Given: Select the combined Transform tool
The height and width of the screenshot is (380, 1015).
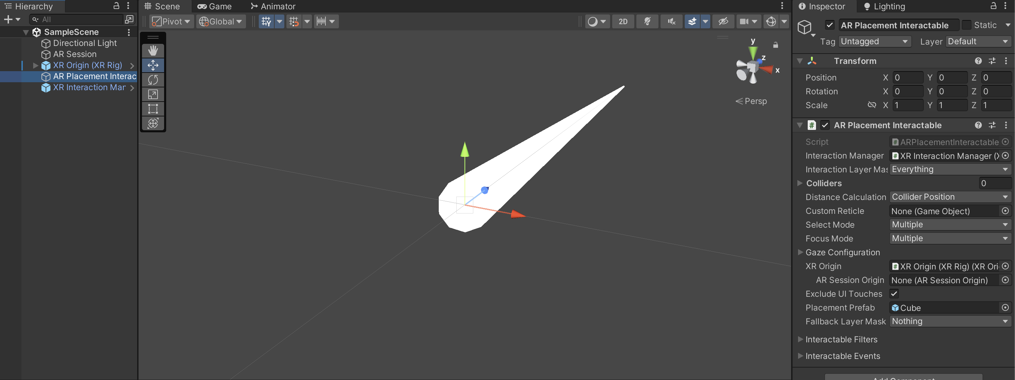Looking at the screenshot, I should [x=153, y=123].
